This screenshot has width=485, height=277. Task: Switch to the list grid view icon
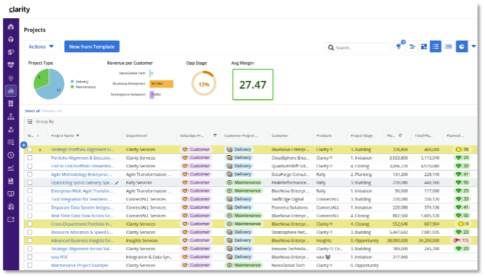[x=436, y=46]
